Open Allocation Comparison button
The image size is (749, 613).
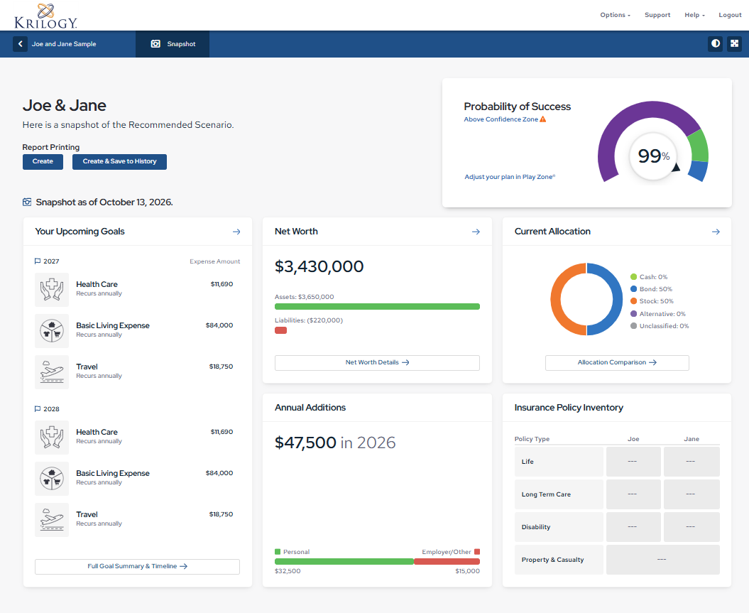[617, 363]
